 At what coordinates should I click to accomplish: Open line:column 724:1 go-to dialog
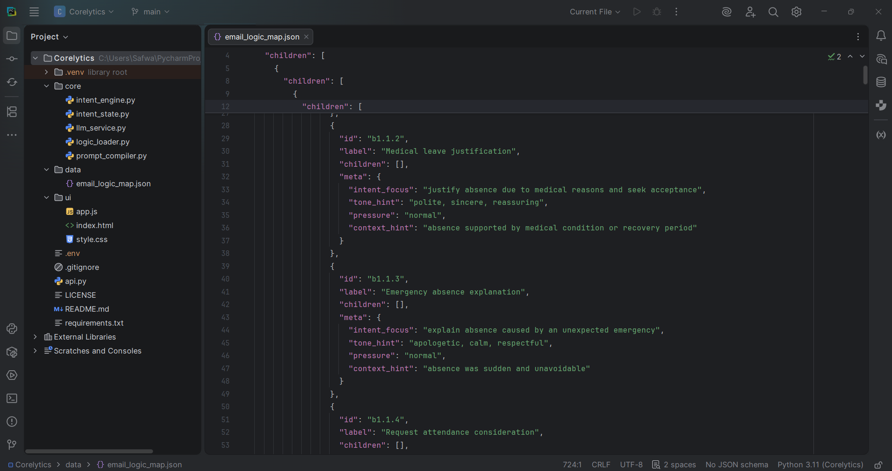[572, 464]
